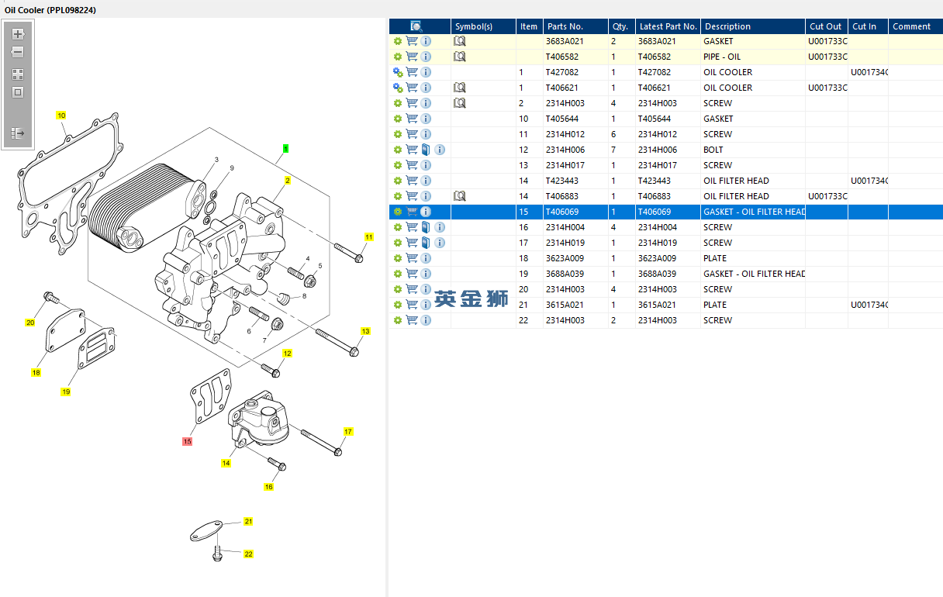Select callout 19 on the diagram
The image size is (943, 597).
tap(66, 392)
